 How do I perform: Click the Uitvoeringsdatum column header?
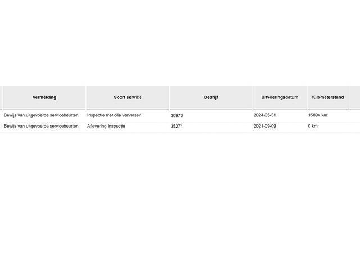click(x=280, y=97)
